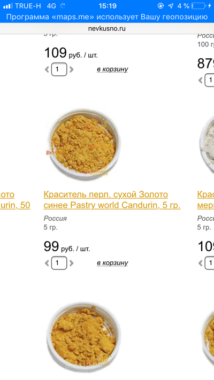Image resolution: width=214 pixels, height=380 pixels.
Task: Tap the rotation lock status icon
Action: pyautogui.click(x=160, y=6)
